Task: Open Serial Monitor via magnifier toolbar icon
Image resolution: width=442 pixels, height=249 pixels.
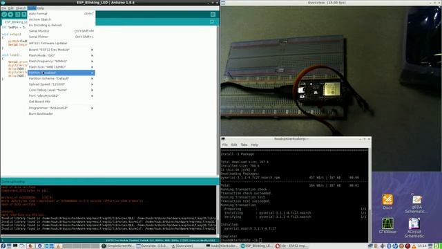Action: point(213,15)
